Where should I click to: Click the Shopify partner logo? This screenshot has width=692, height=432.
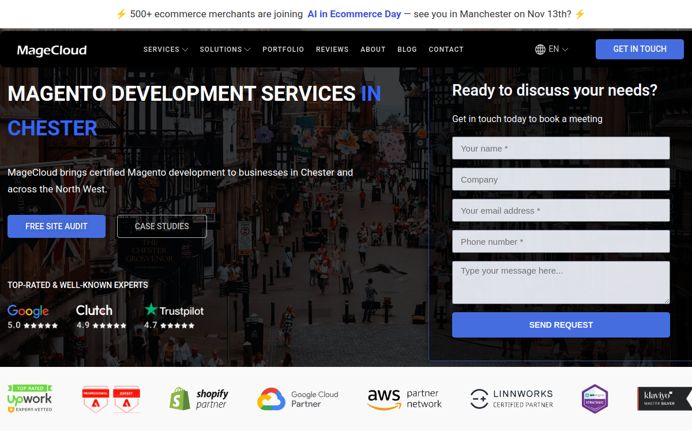point(199,399)
